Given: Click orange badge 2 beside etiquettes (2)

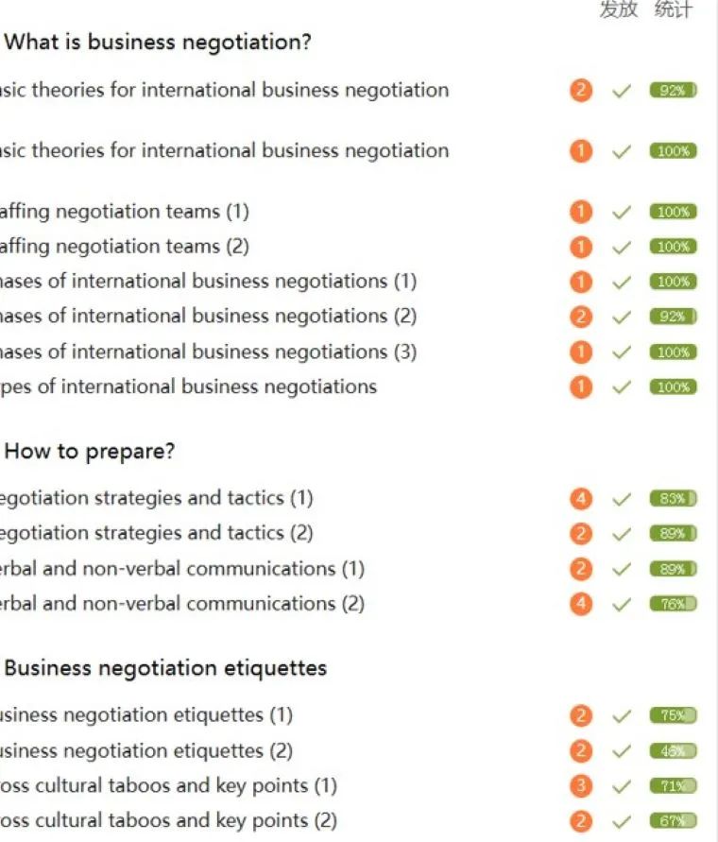Looking at the screenshot, I should click(x=580, y=750).
